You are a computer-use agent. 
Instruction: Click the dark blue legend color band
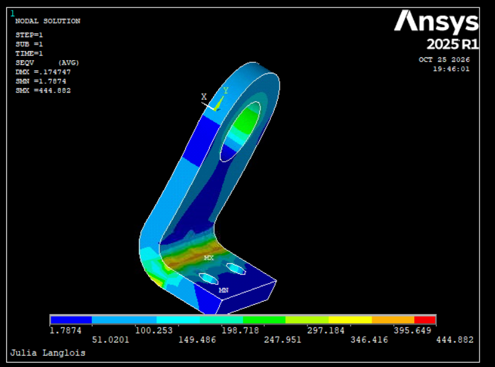coord(72,320)
